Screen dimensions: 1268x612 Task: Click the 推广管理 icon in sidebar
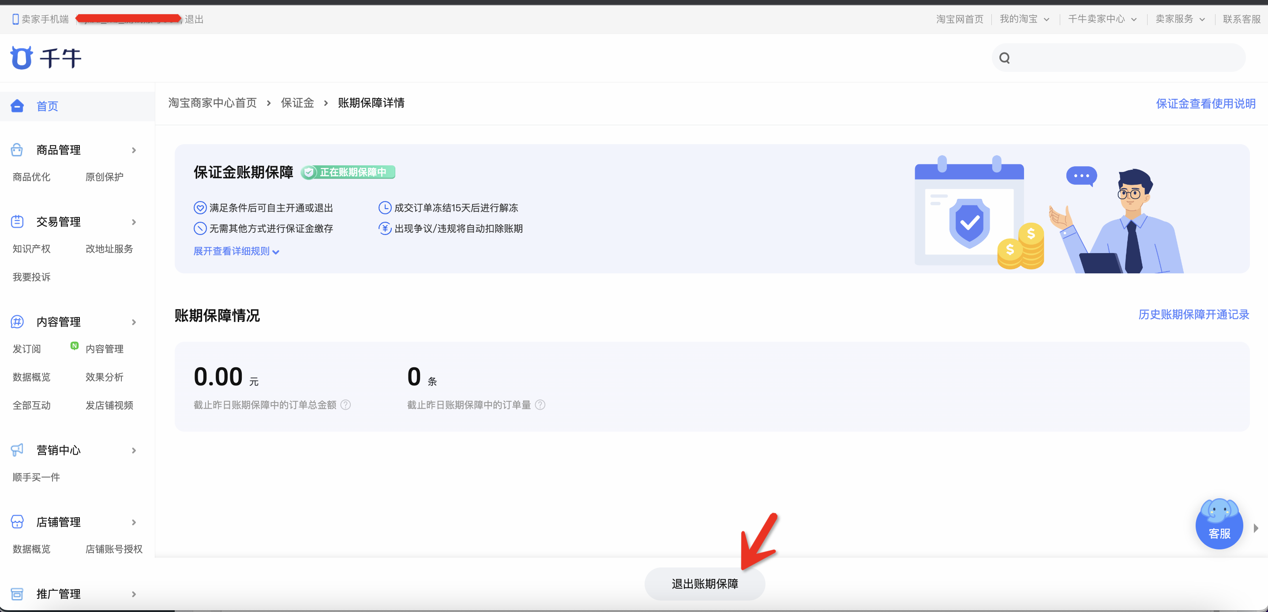coord(17,594)
